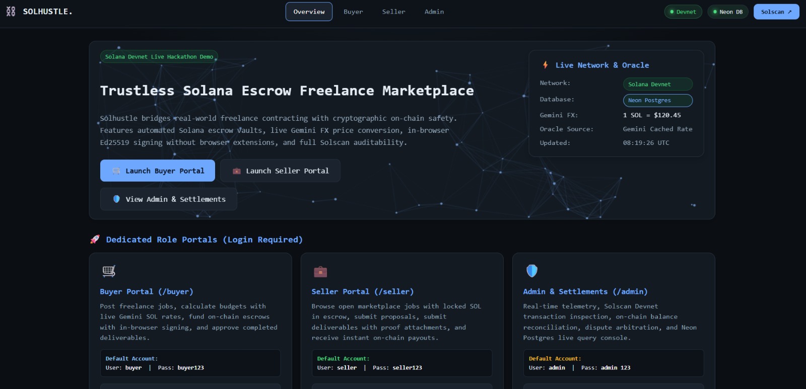Viewport: 806px width, 389px height.
Task: Open the Buyer tab
Action: coord(353,12)
